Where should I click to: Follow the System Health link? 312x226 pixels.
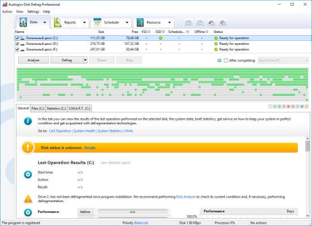click(84, 131)
